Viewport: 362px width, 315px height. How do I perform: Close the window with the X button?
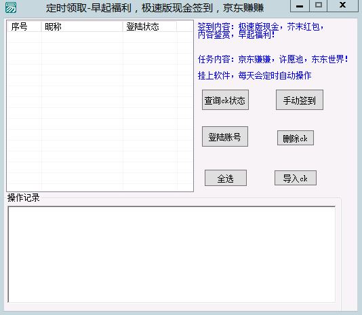(x=342, y=5)
